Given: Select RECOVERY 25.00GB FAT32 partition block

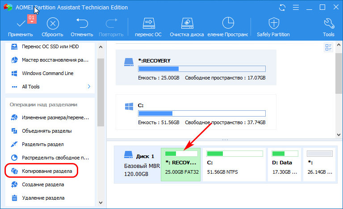Looking at the screenshot, I should (181, 164).
